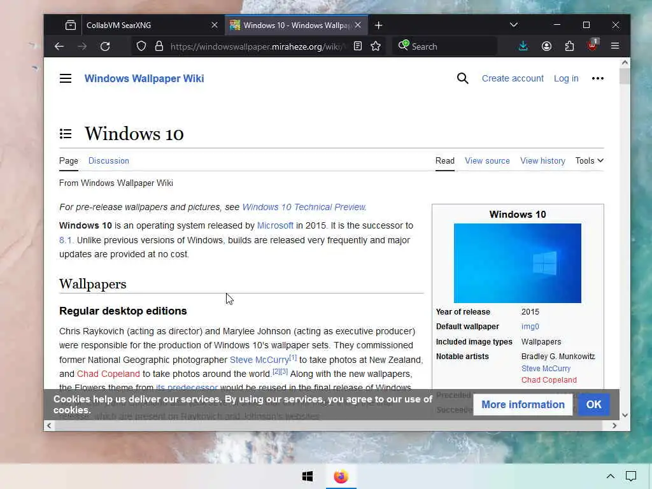652x489 pixels.
Task: Jump to citation reference [1]
Action: pos(293,357)
